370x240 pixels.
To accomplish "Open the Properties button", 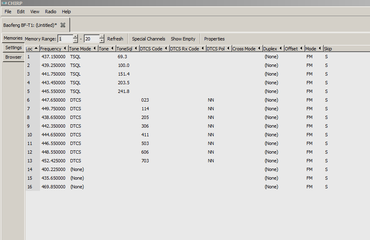I will [x=214, y=39].
